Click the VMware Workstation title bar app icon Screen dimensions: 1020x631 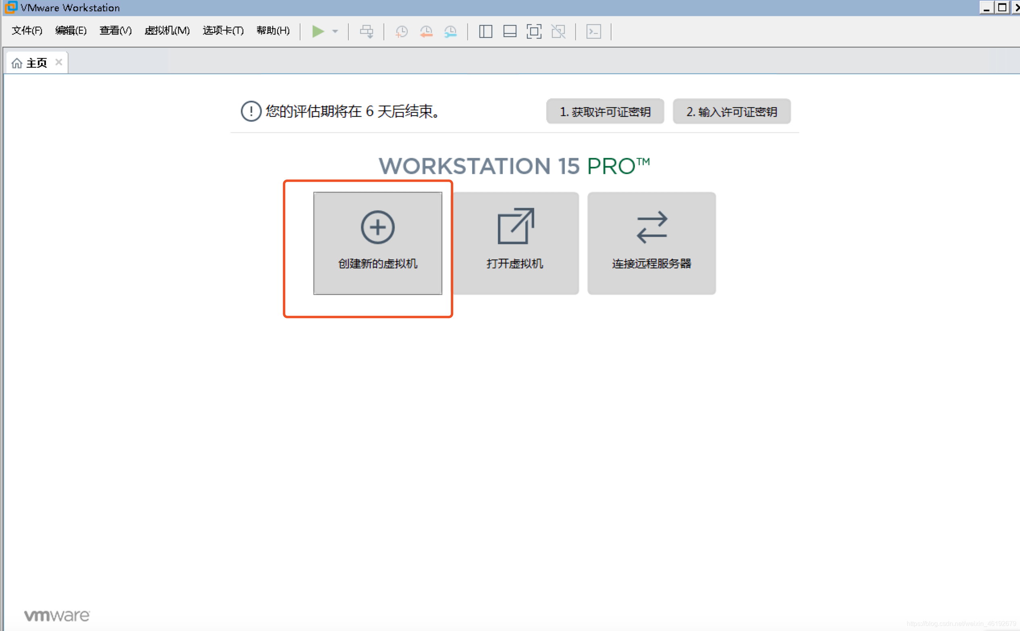[10, 7]
